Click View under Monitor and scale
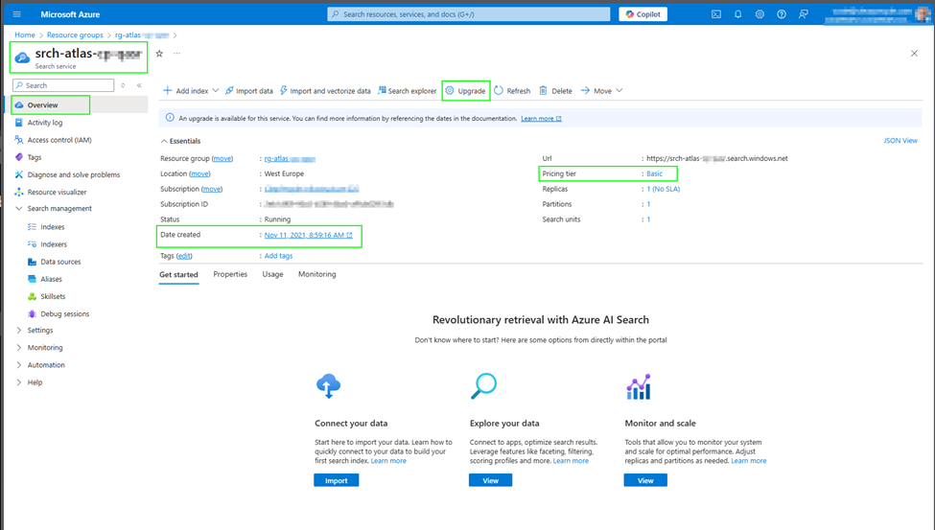935x530 pixels. 645,480
